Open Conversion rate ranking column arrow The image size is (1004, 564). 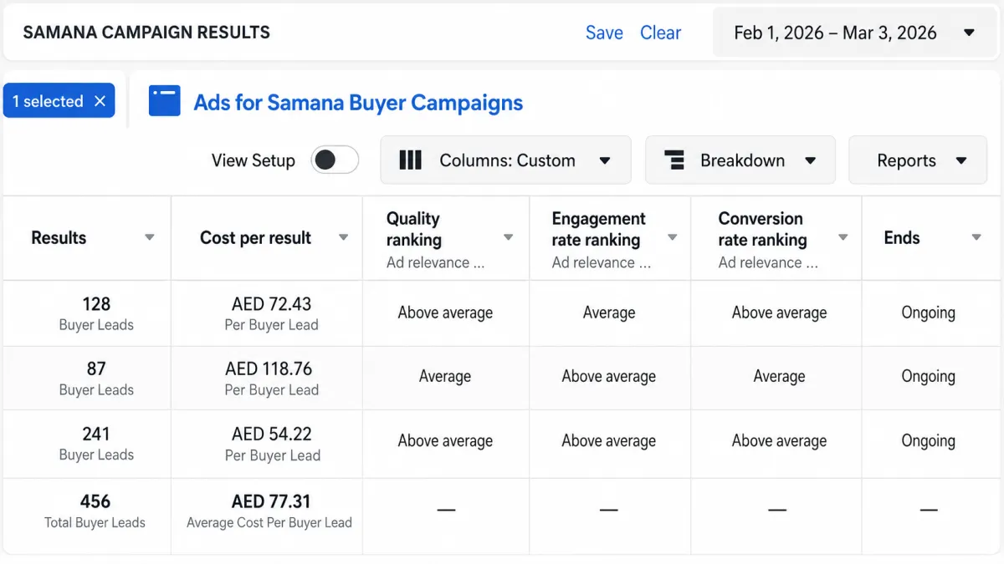click(x=843, y=238)
